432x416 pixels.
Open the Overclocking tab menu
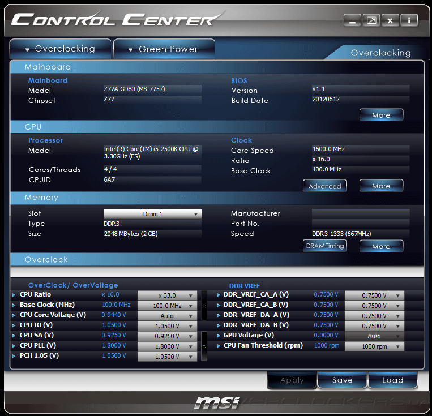coord(61,49)
